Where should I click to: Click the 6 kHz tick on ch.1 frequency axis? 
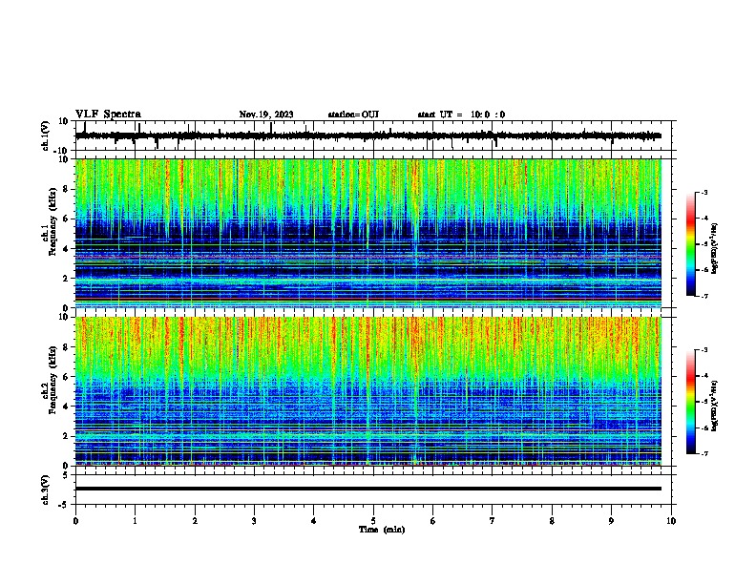[66, 219]
